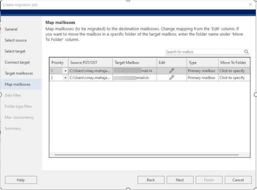Click the Target Mailbox column header
The image size is (257, 190).
coord(134,63)
